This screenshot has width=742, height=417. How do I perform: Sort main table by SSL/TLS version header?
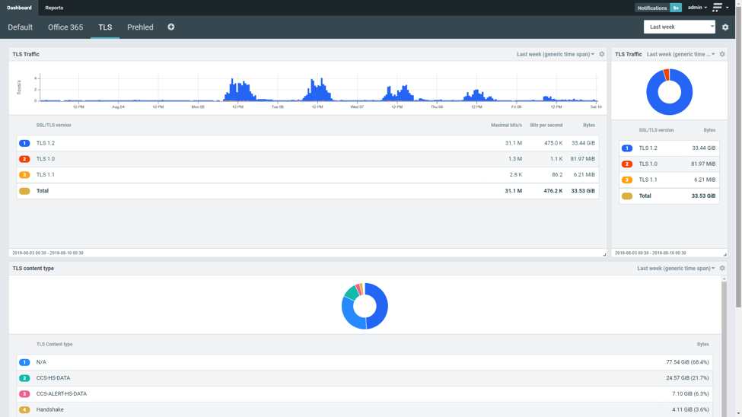(x=53, y=126)
